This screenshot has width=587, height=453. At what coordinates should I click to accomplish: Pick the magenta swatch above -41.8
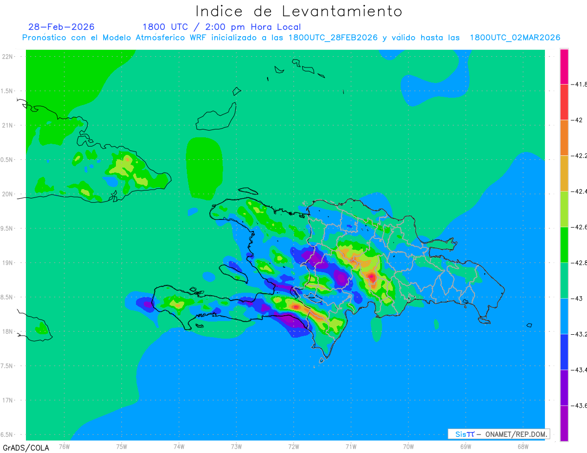click(564, 66)
